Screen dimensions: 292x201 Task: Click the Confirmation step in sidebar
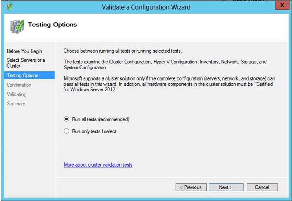point(19,85)
